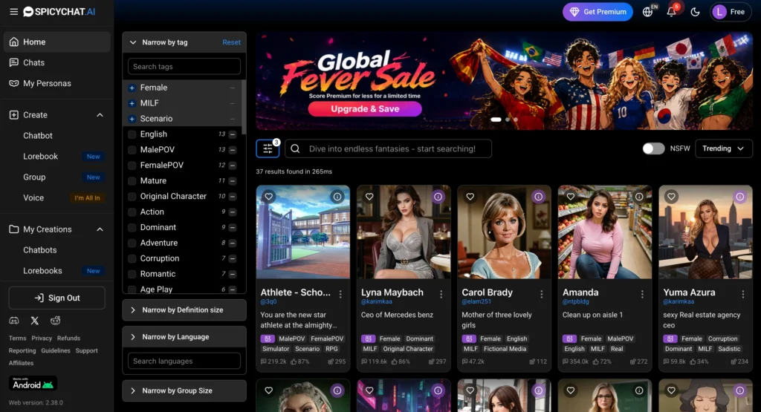The height and width of the screenshot is (412, 761).
Task: Open the Discord social icon
Action: point(14,321)
